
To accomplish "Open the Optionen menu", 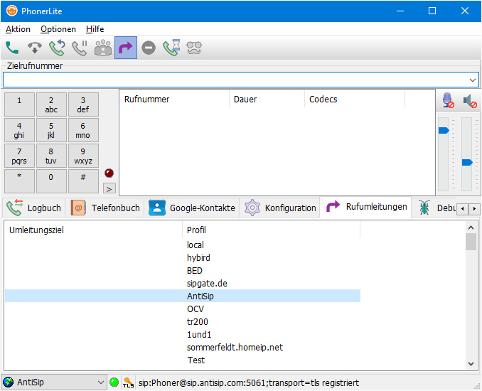I will [58, 29].
